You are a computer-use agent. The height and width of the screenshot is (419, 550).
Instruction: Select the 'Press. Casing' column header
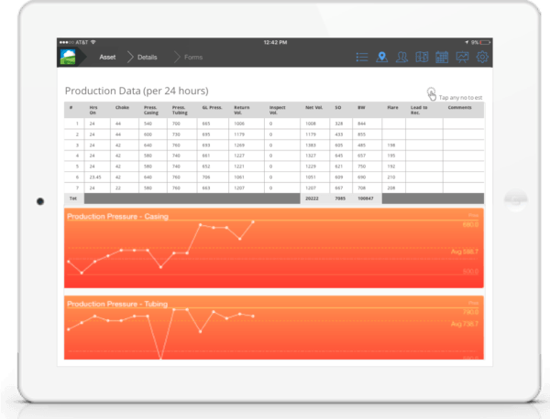[x=151, y=110]
